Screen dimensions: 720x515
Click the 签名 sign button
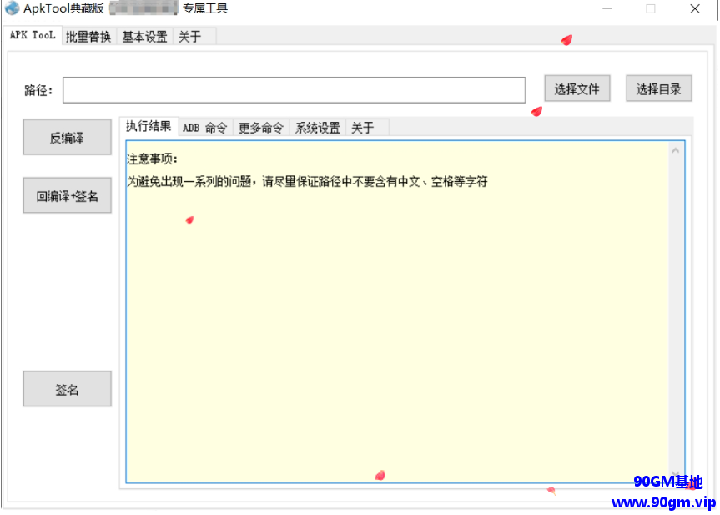67,389
